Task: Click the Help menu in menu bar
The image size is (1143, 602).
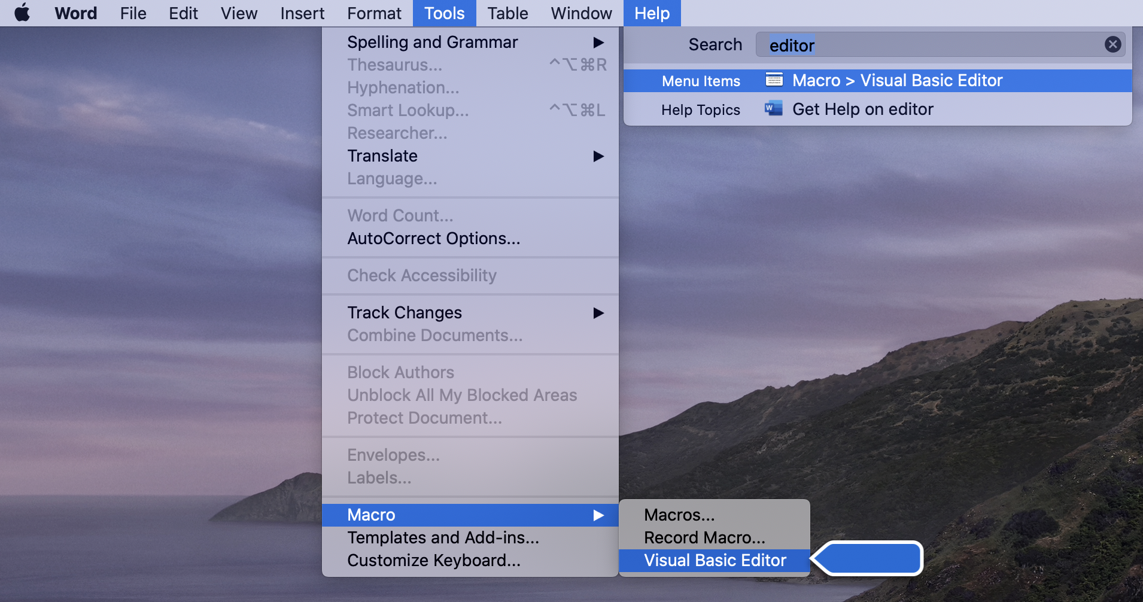Action: [652, 13]
